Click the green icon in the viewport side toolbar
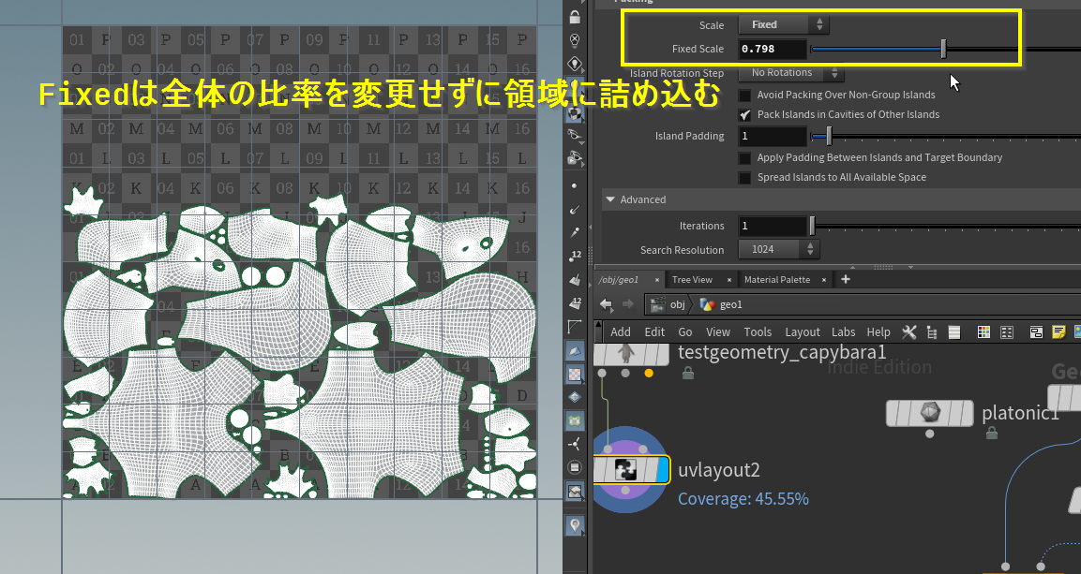This screenshot has height=574, width=1081. [575, 420]
